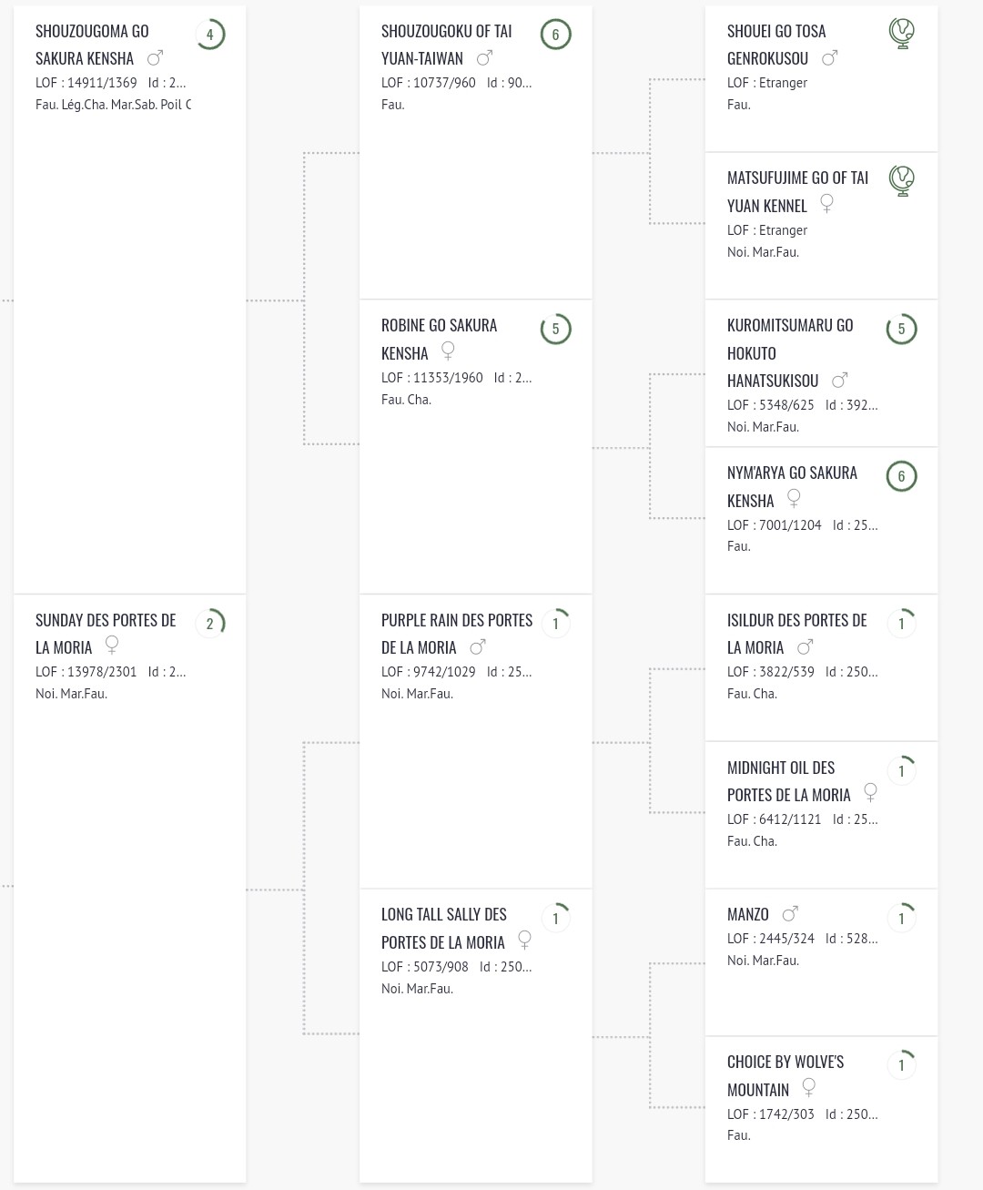Screen dimensions: 983x1190
Task: Click the rating 1 badge on Choice by Wolve's Mountain
Action: [901, 1065]
